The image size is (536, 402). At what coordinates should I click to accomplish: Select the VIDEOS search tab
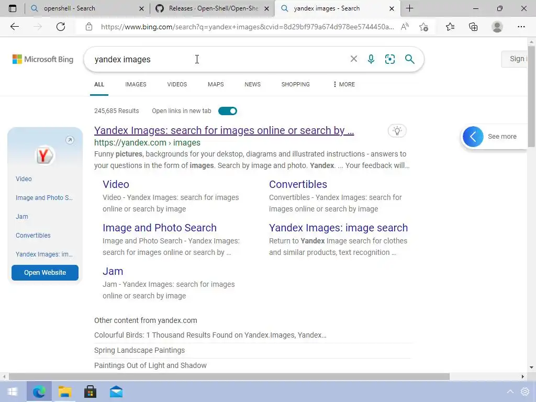(177, 84)
